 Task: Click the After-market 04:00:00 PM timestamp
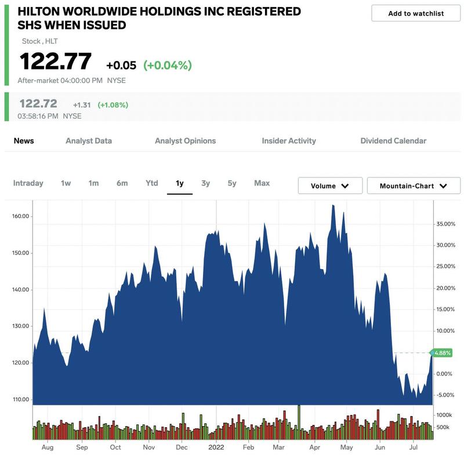(60, 81)
